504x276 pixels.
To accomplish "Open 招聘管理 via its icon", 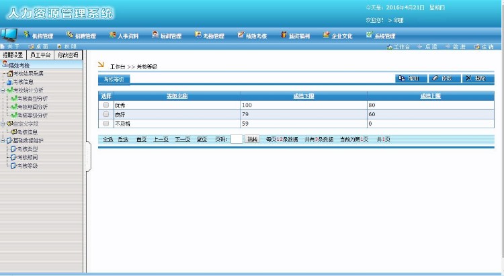I will tap(69, 34).
